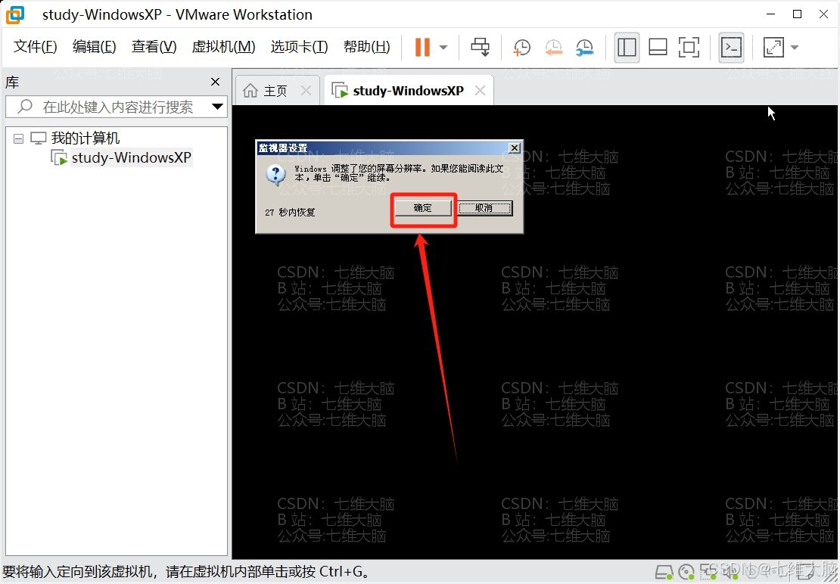
Task: Click the orange pause virtual machine button
Action: 422,47
